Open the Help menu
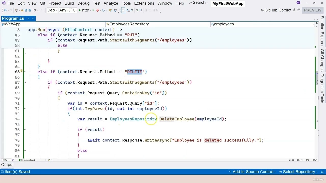 click(x=180, y=3)
